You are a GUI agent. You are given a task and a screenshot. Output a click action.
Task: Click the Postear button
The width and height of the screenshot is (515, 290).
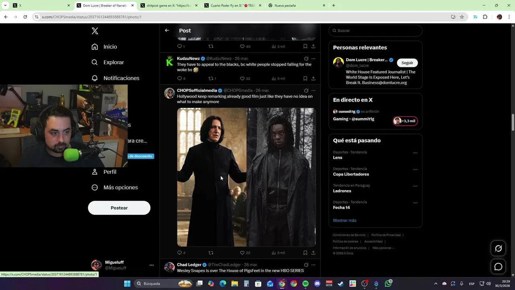[119, 208]
